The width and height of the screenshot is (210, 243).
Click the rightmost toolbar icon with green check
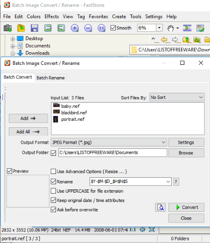[x=200, y=28]
